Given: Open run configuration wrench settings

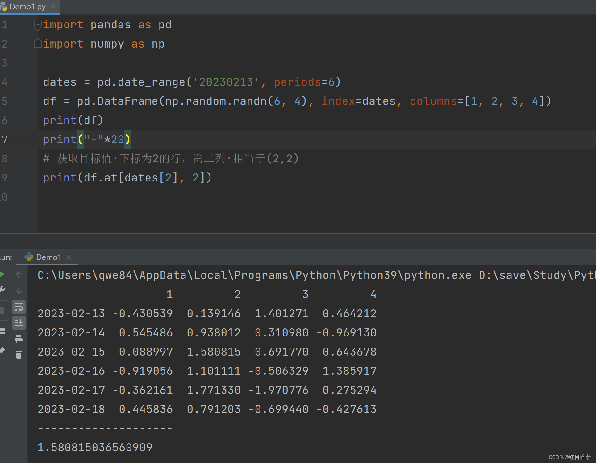Looking at the screenshot, I should (2, 290).
